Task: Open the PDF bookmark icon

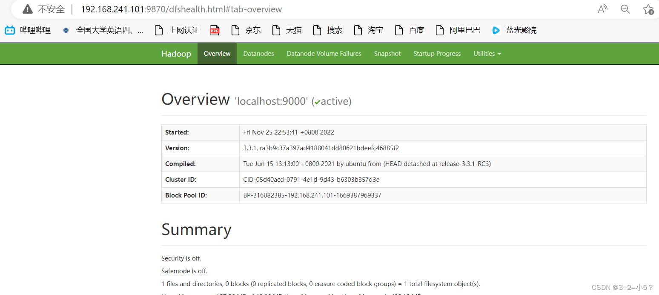Action: pyautogui.click(x=215, y=30)
